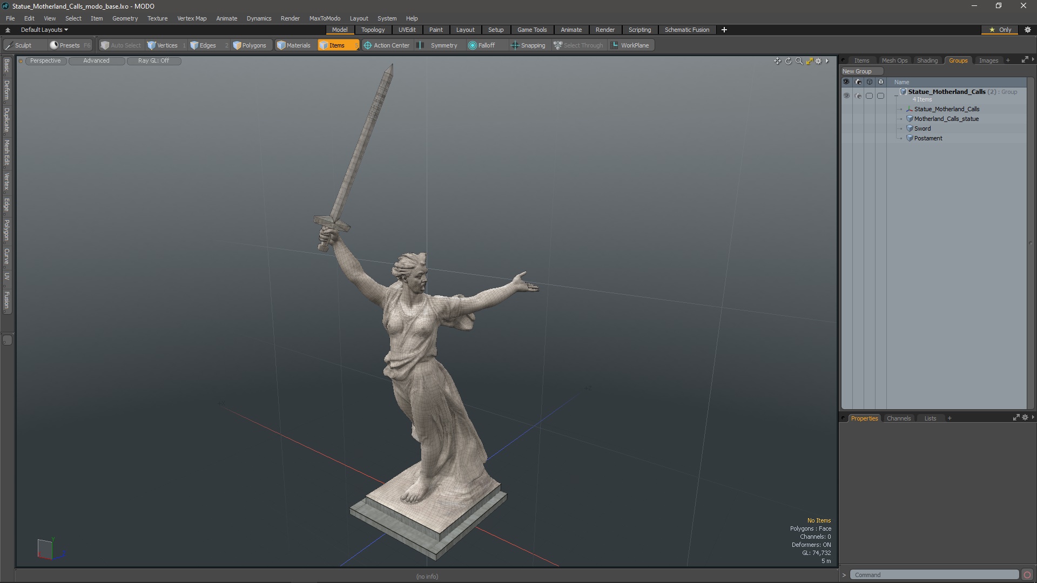This screenshot has width=1037, height=583.
Task: Activate Items selection mode
Action: [338, 45]
